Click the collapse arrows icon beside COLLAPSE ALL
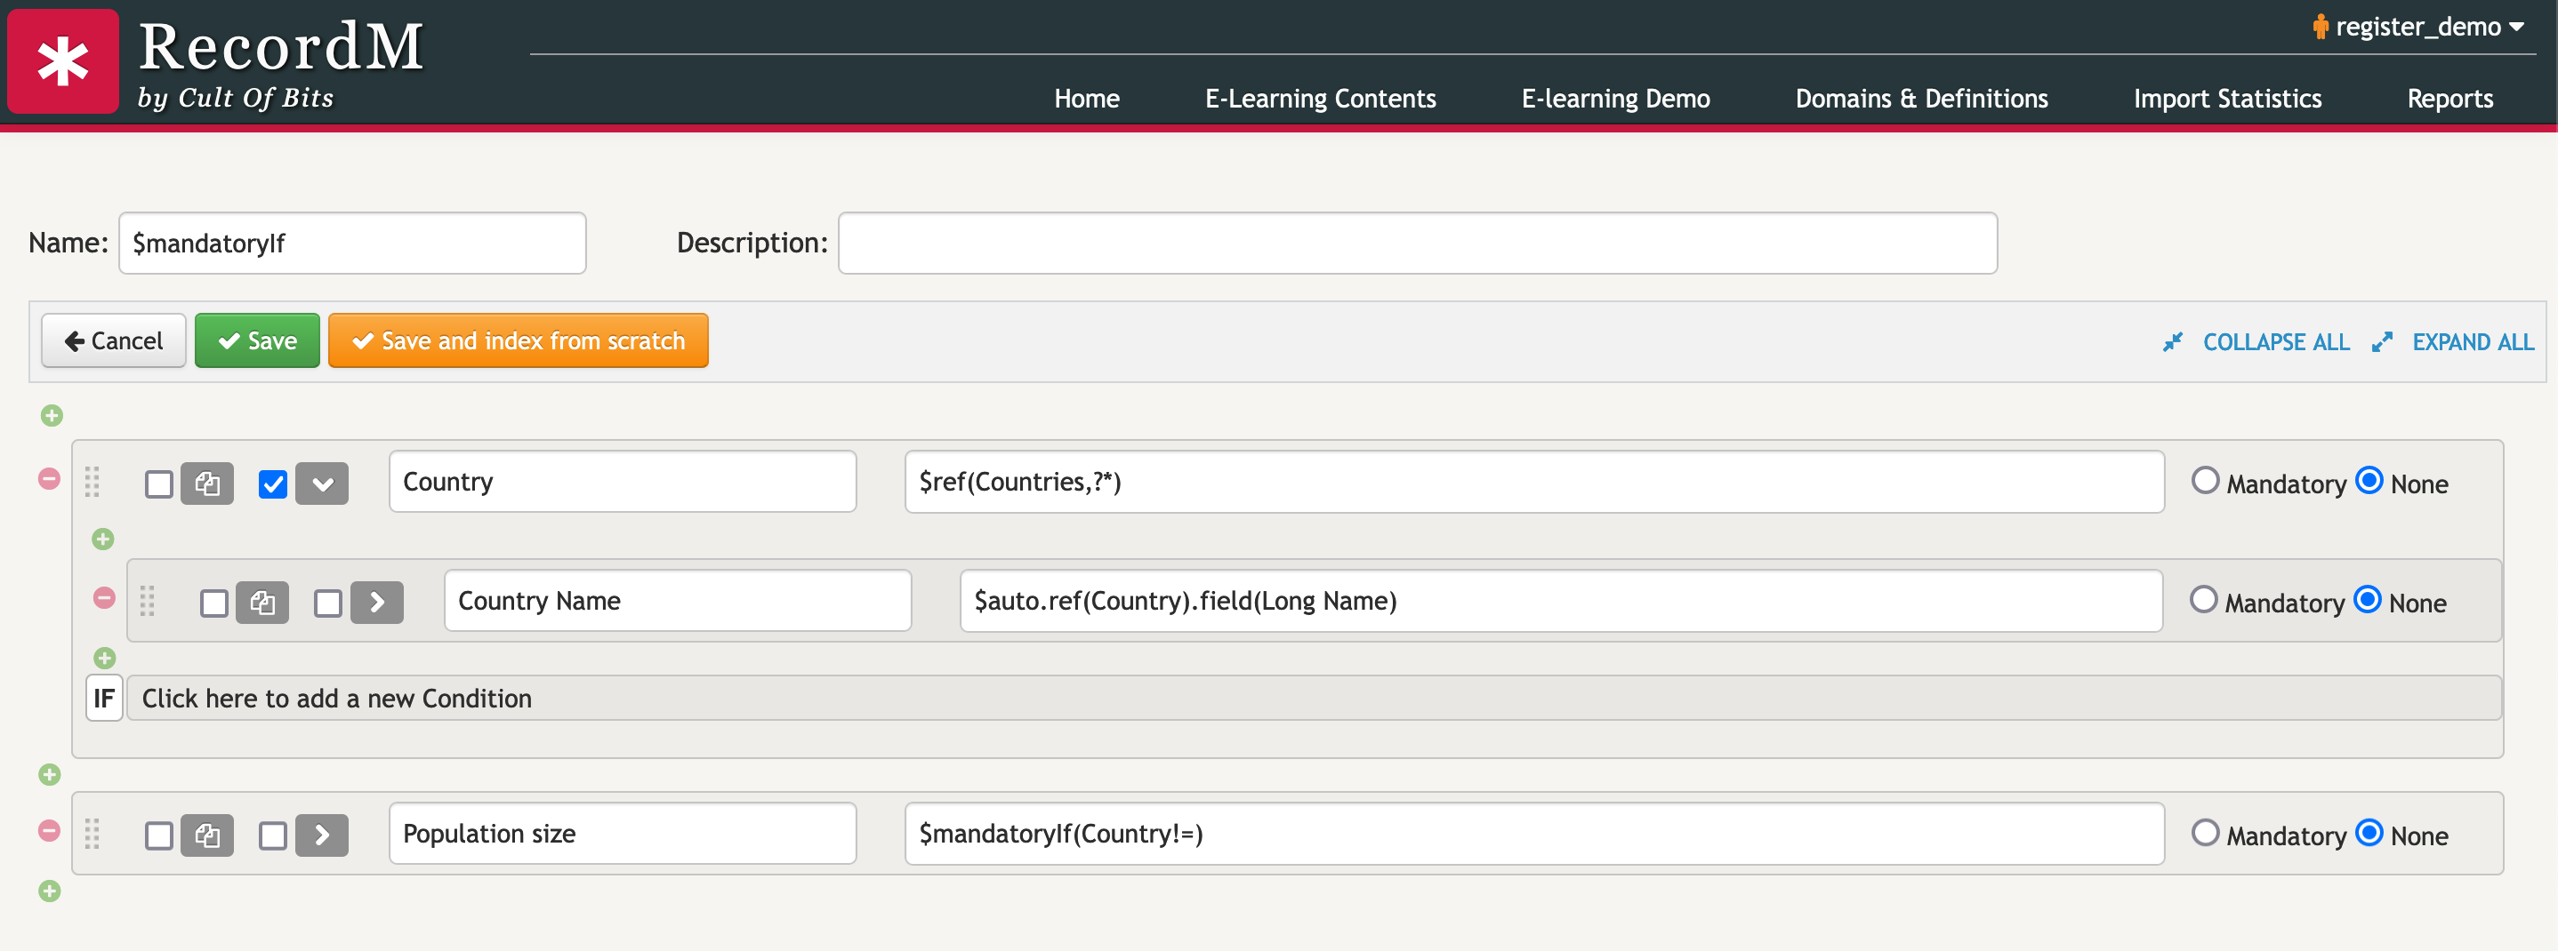Image resolution: width=2558 pixels, height=951 pixels. click(2173, 341)
